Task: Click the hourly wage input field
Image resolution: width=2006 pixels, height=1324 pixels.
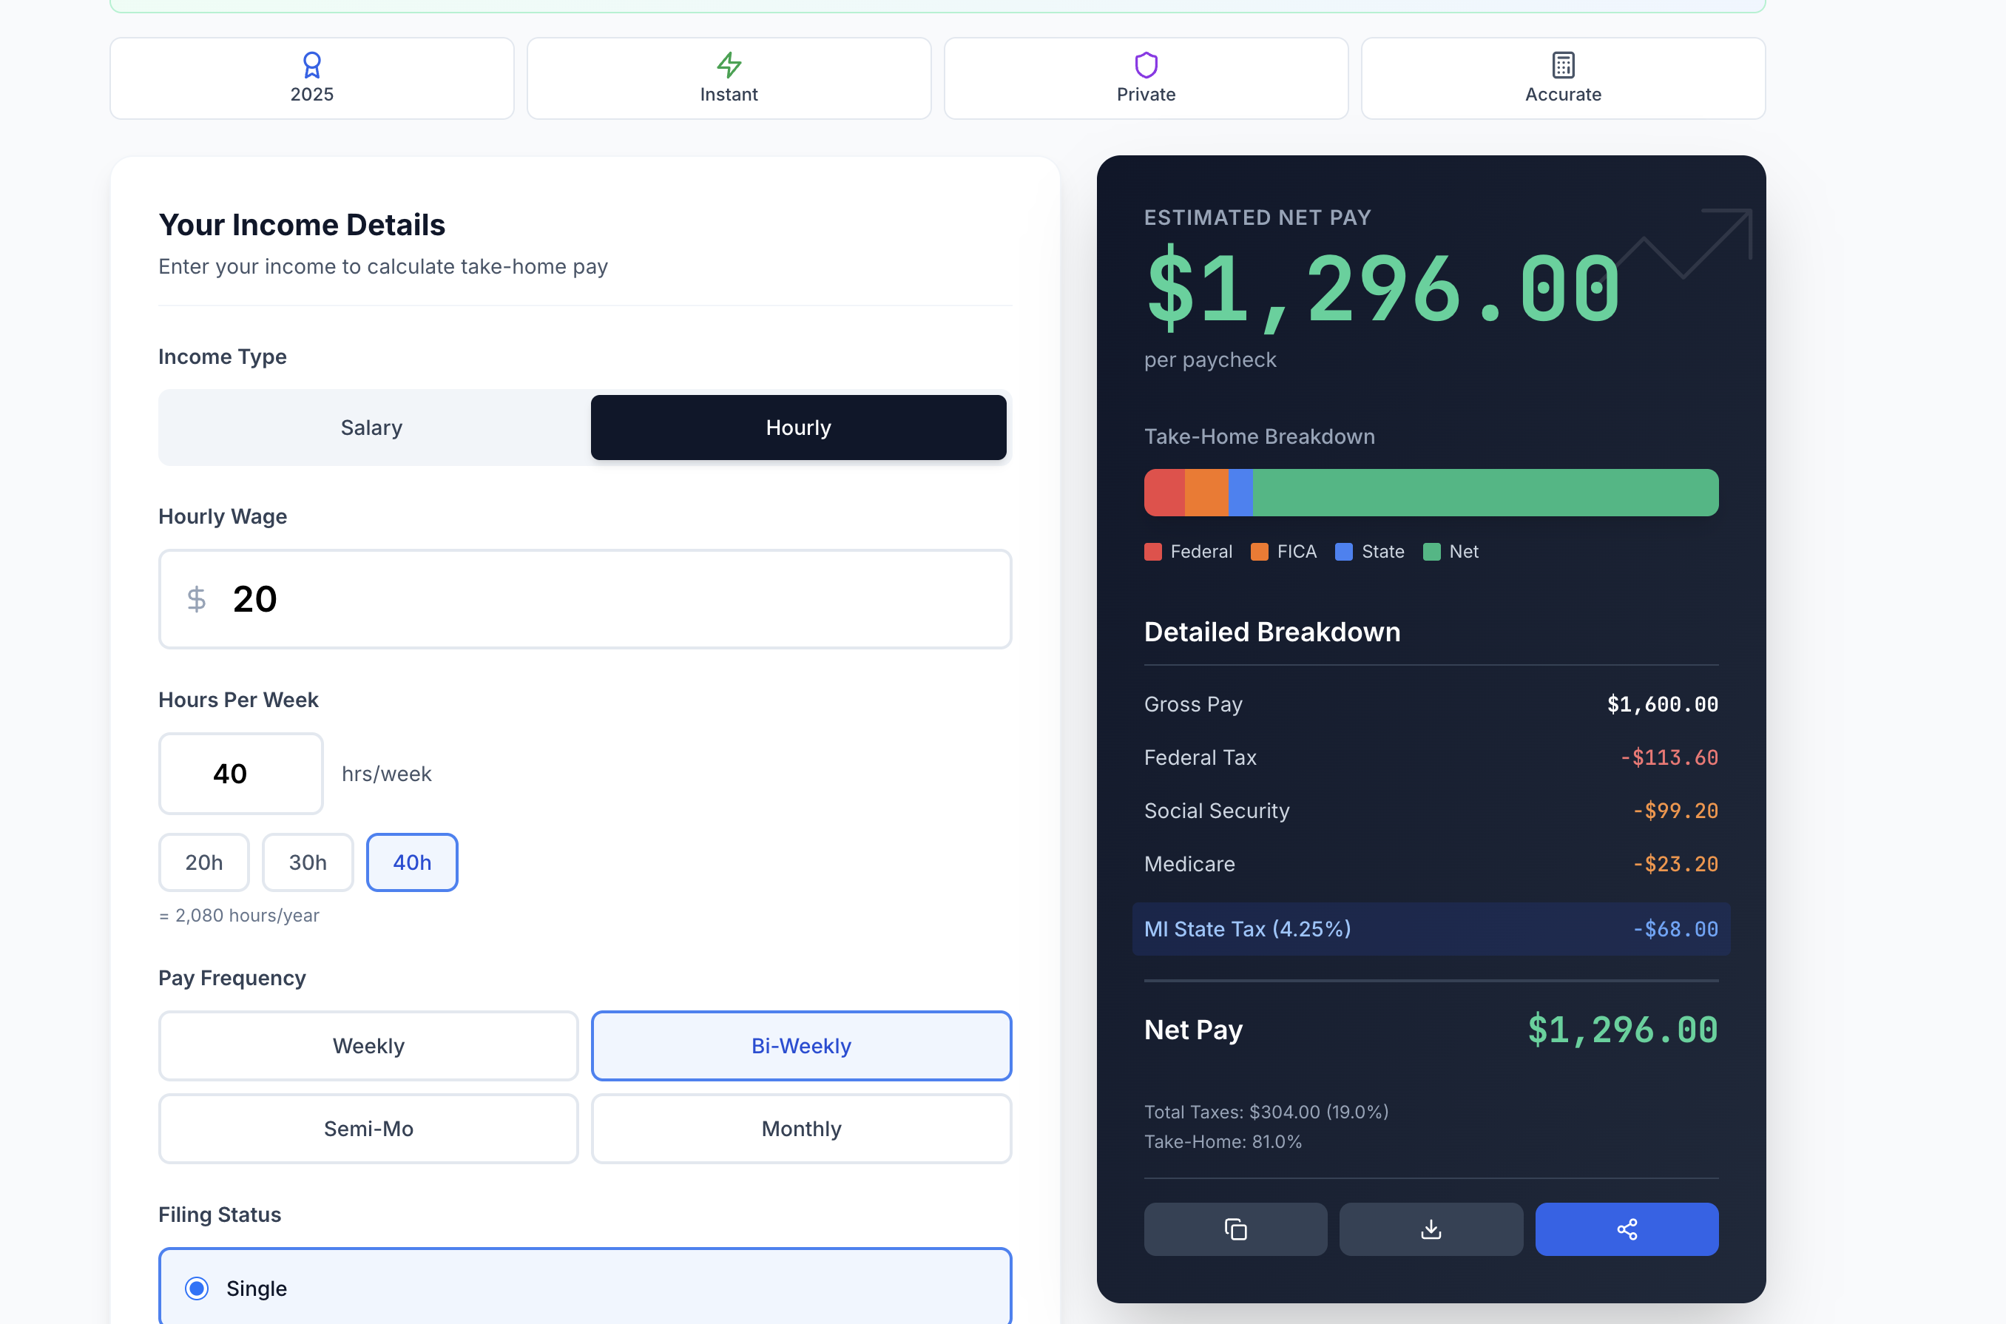Action: click(584, 600)
